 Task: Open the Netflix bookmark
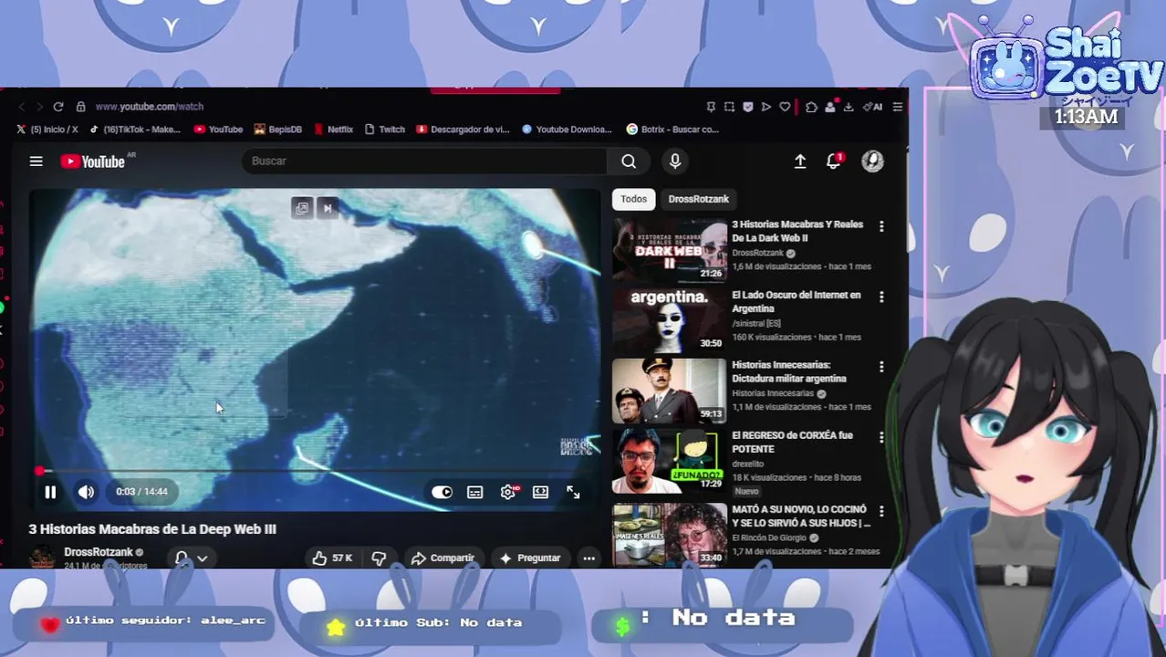coord(333,130)
